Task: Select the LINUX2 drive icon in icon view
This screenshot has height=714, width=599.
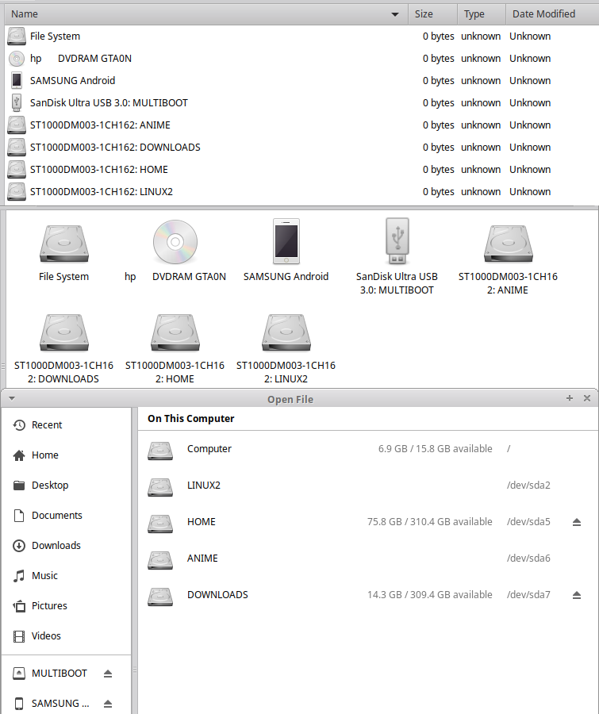Action: pos(286,332)
